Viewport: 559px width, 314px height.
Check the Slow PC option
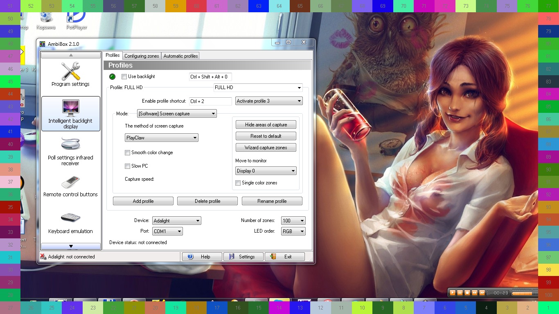coord(127,166)
